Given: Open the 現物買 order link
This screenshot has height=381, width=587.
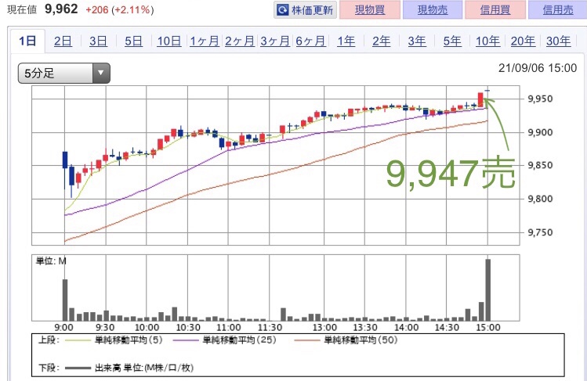Looking at the screenshot, I should (x=370, y=9).
